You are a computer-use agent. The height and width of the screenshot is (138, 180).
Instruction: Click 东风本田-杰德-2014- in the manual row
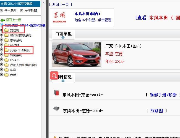pos(82,95)
